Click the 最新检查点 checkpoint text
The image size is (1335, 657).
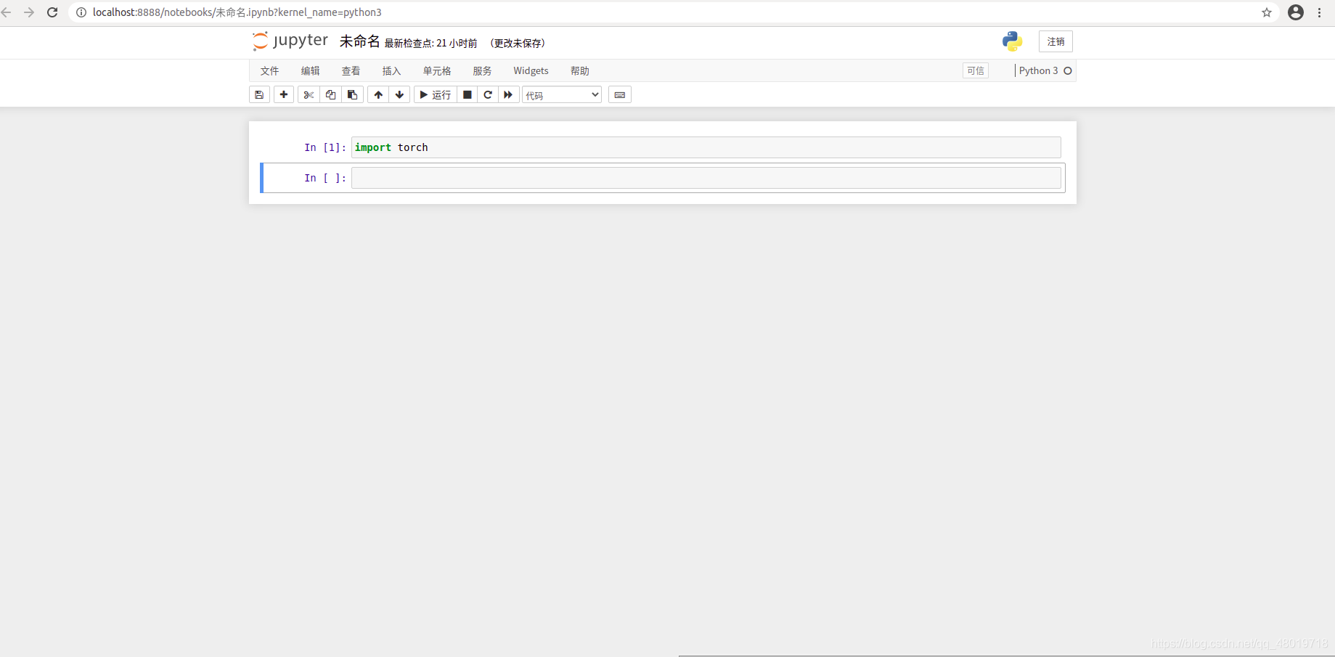430,43
